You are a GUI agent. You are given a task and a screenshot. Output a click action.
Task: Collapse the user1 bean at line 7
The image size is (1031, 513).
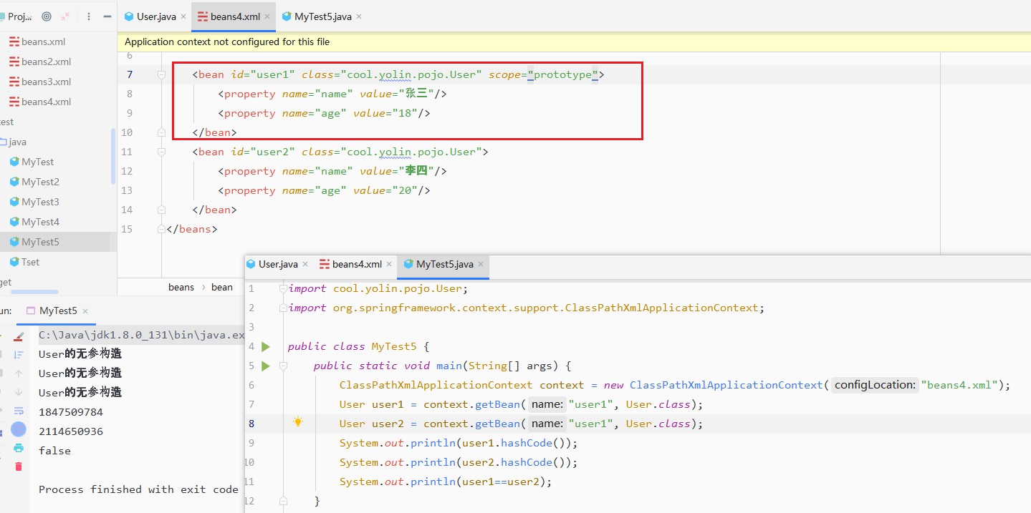(x=161, y=74)
